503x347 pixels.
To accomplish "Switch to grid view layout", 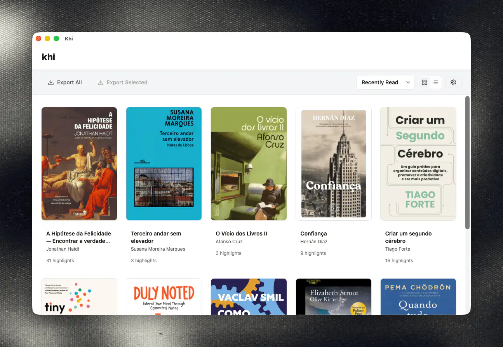I will [424, 82].
